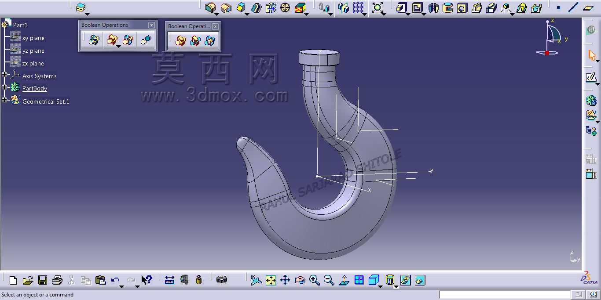The image size is (601, 300).
Task: Open the Redo history dropdown arrow
Action: (x=137, y=286)
